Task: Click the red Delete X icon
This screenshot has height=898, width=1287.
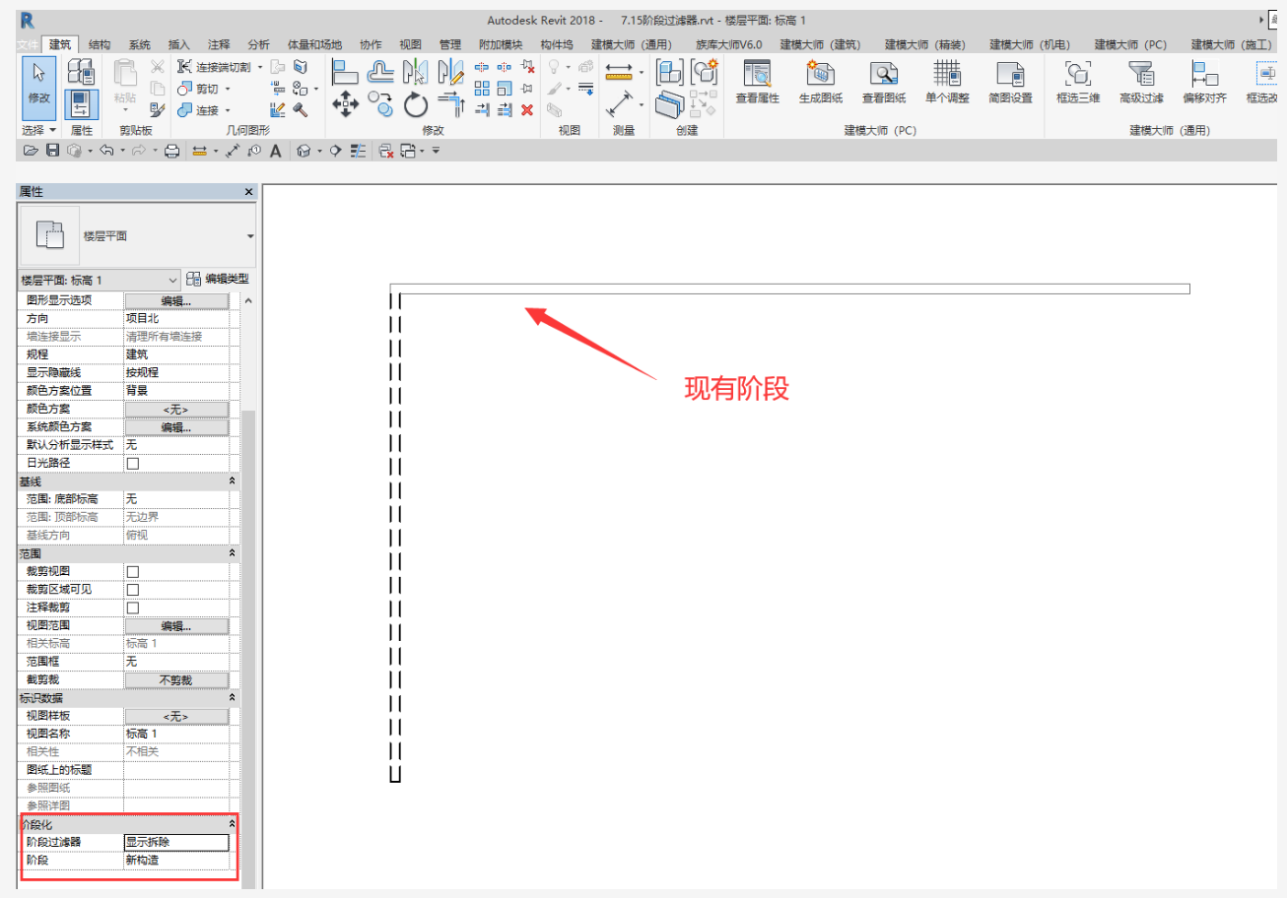Action: tap(527, 110)
